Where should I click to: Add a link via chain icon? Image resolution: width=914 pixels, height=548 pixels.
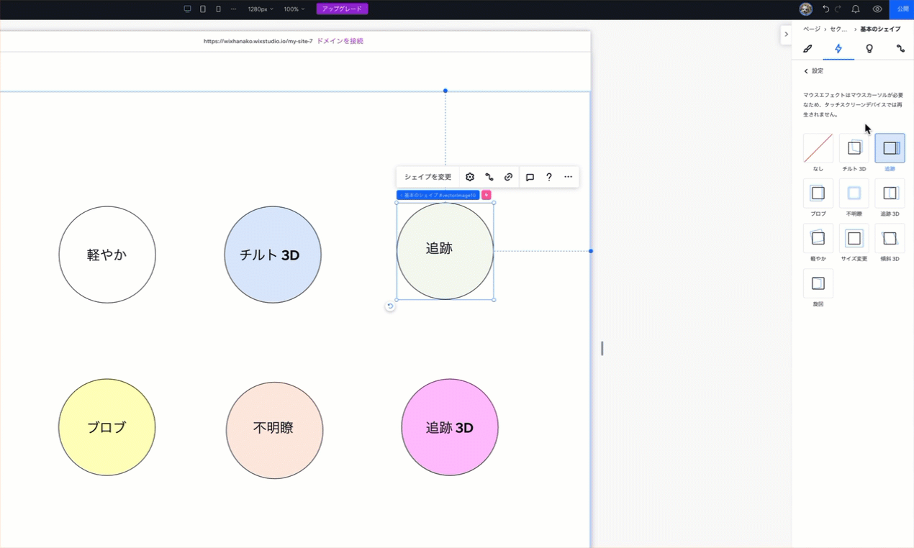click(508, 177)
